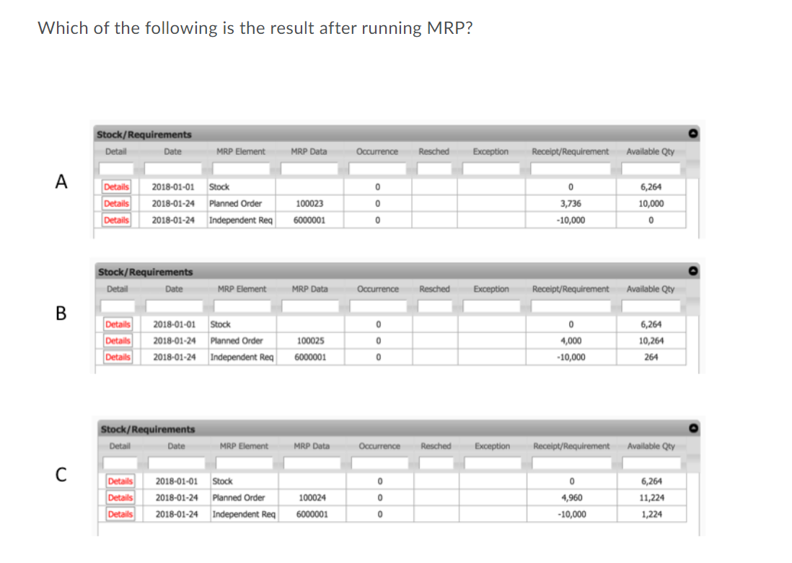The height and width of the screenshot is (563, 792).
Task: Open Details for Planned Order 100023
Action: [x=117, y=203]
